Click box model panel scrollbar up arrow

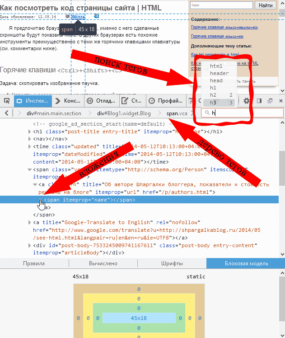(x=282, y=273)
